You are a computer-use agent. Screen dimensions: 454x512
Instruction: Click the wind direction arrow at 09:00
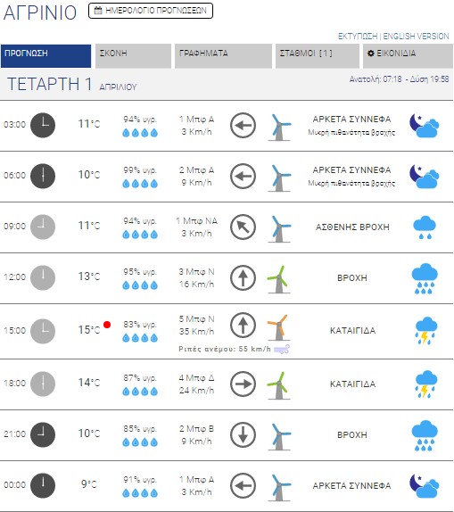(243, 227)
